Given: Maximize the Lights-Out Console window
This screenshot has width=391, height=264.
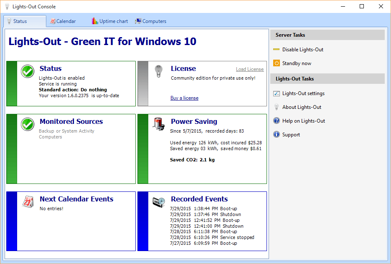Looking at the screenshot, I should click(x=362, y=7).
